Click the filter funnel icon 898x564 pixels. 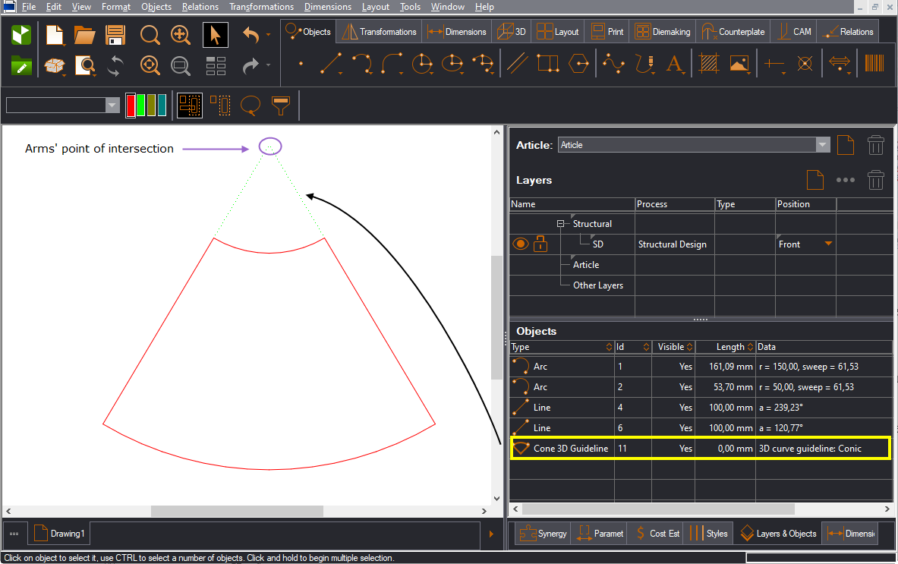coord(282,106)
